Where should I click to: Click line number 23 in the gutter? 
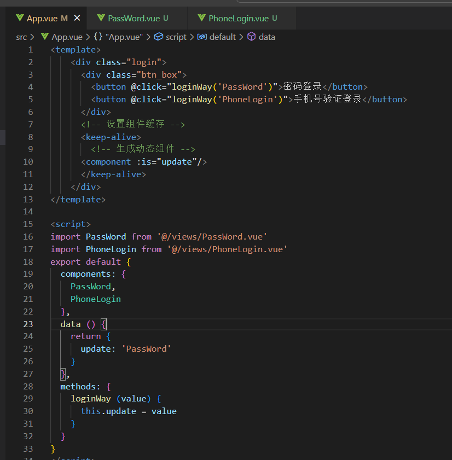click(28, 324)
